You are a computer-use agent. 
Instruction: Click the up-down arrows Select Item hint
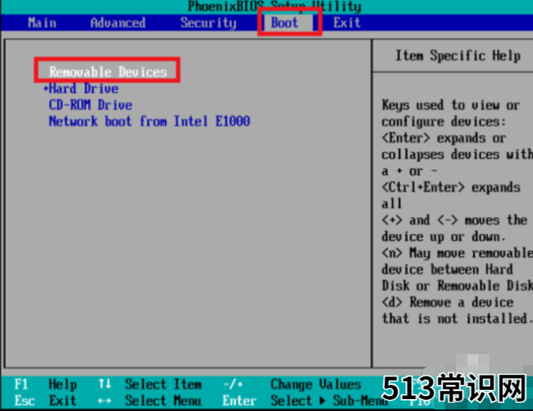coord(150,384)
